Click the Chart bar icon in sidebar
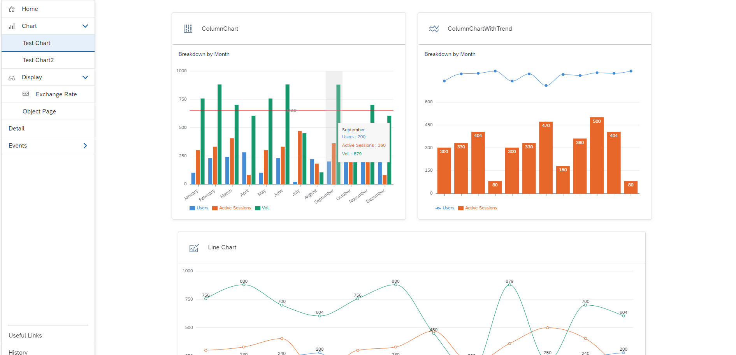Screen dimensions: 736x355 (x=12, y=26)
